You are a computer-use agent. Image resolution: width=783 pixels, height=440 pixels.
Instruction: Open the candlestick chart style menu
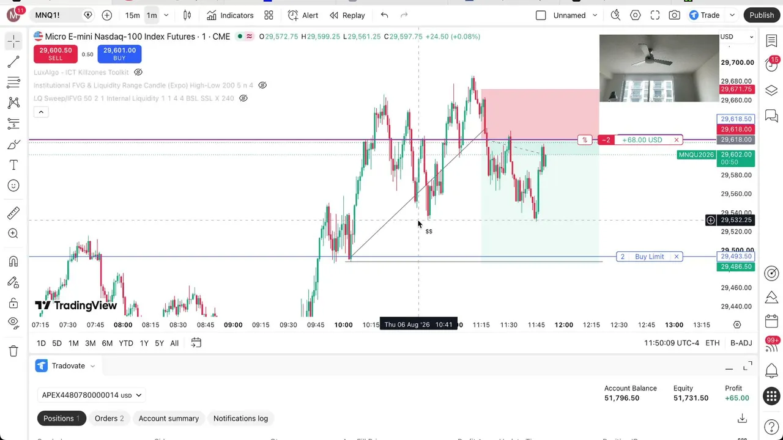(x=187, y=15)
